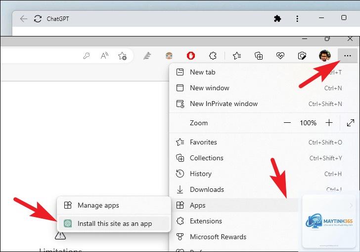Open the Favorites list toolbar icon
360x252 pixels.
(237, 56)
